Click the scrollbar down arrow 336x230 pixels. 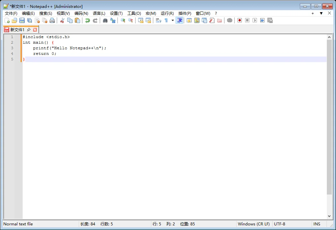pos(329,216)
